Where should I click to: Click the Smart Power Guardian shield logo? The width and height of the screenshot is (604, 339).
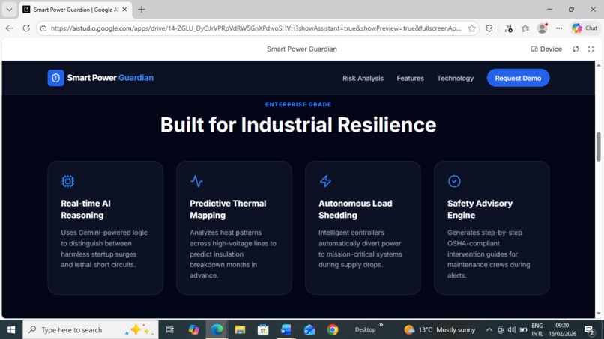pos(56,78)
